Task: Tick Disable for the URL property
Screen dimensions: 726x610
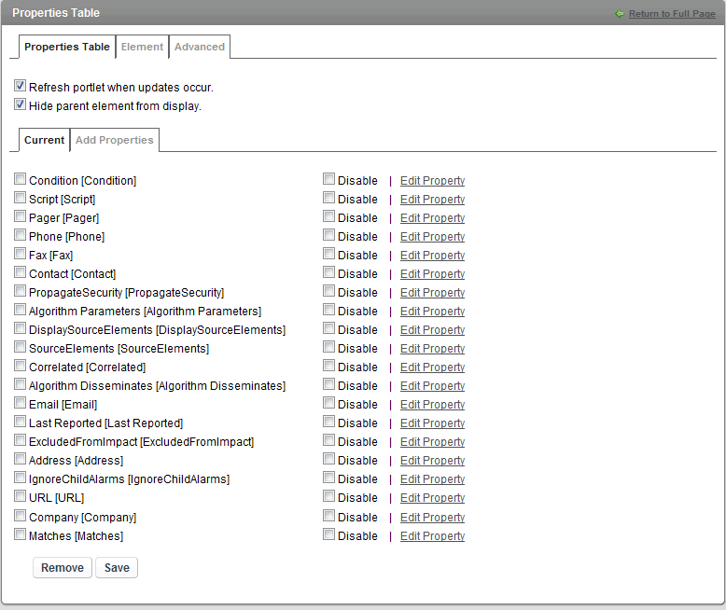Action: click(328, 496)
